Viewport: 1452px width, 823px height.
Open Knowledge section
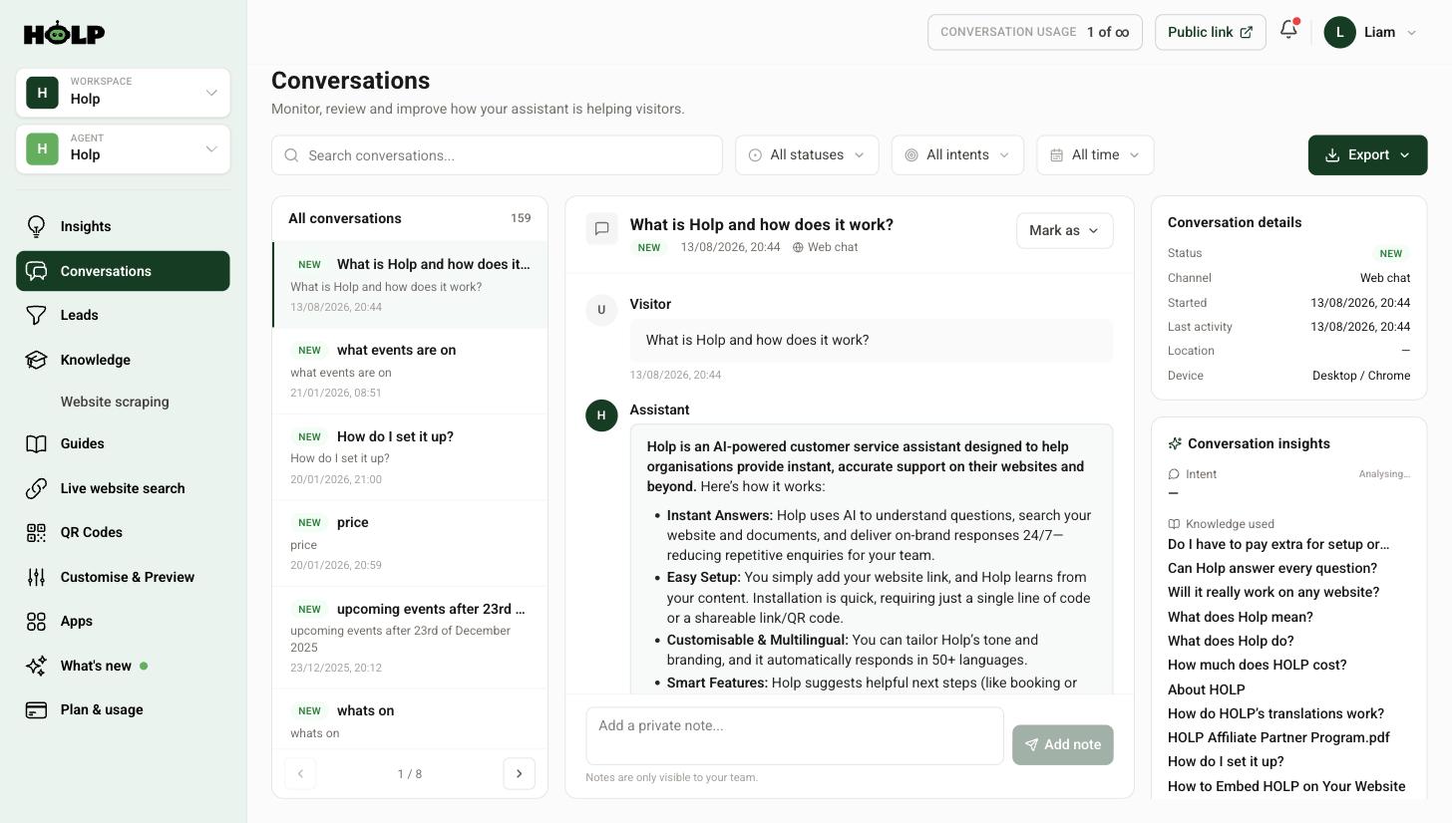(123, 360)
